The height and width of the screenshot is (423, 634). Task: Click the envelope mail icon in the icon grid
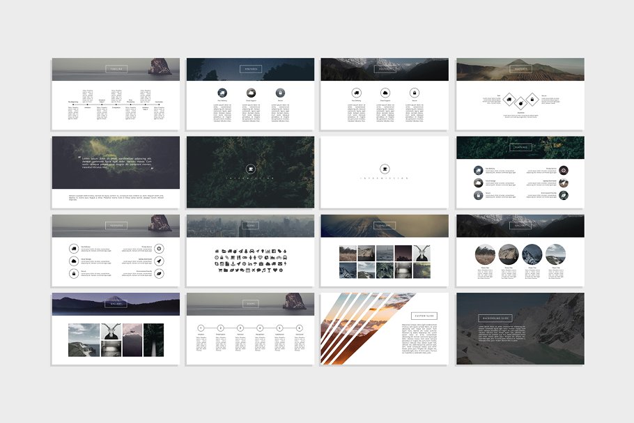(280, 263)
